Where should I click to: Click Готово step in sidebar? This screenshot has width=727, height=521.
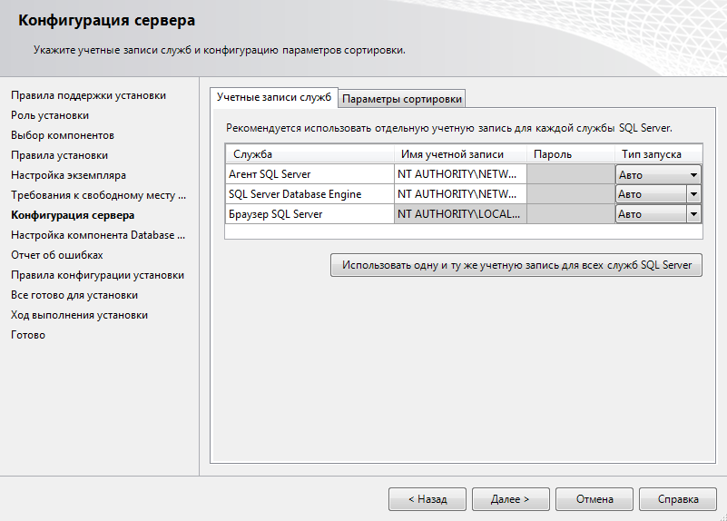pyautogui.click(x=28, y=335)
